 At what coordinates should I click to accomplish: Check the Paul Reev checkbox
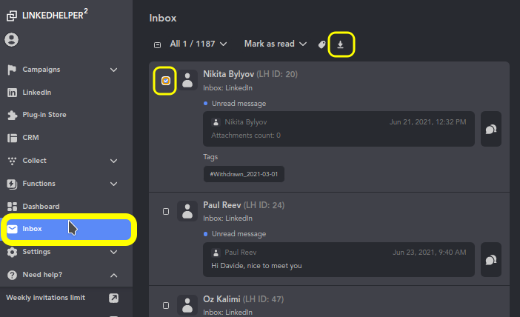(166, 212)
